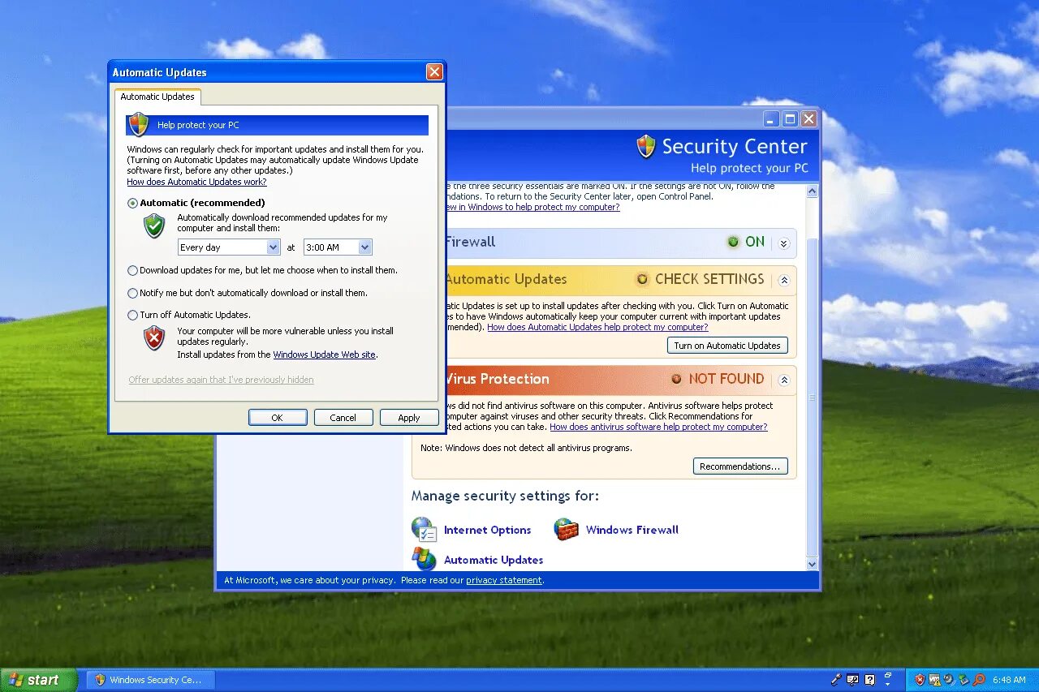Image resolution: width=1039 pixels, height=692 pixels.
Task: Click the OK button in Automatic Updates
Action: (278, 418)
